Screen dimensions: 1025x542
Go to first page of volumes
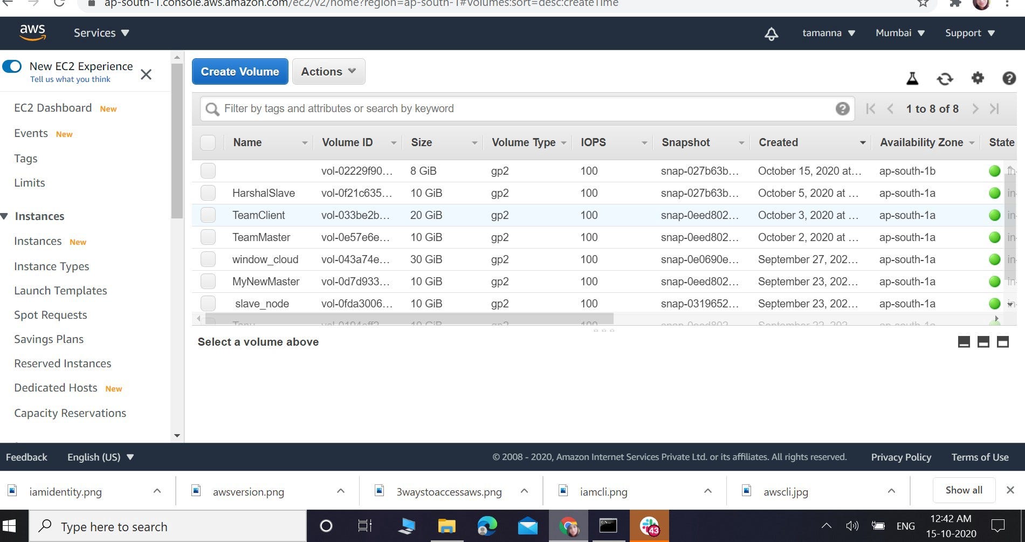pyautogui.click(x=870, y=108)
